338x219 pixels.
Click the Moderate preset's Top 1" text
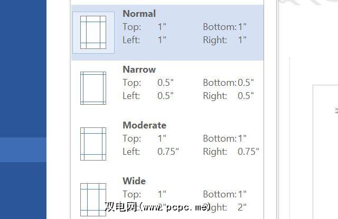coord(162,138)
